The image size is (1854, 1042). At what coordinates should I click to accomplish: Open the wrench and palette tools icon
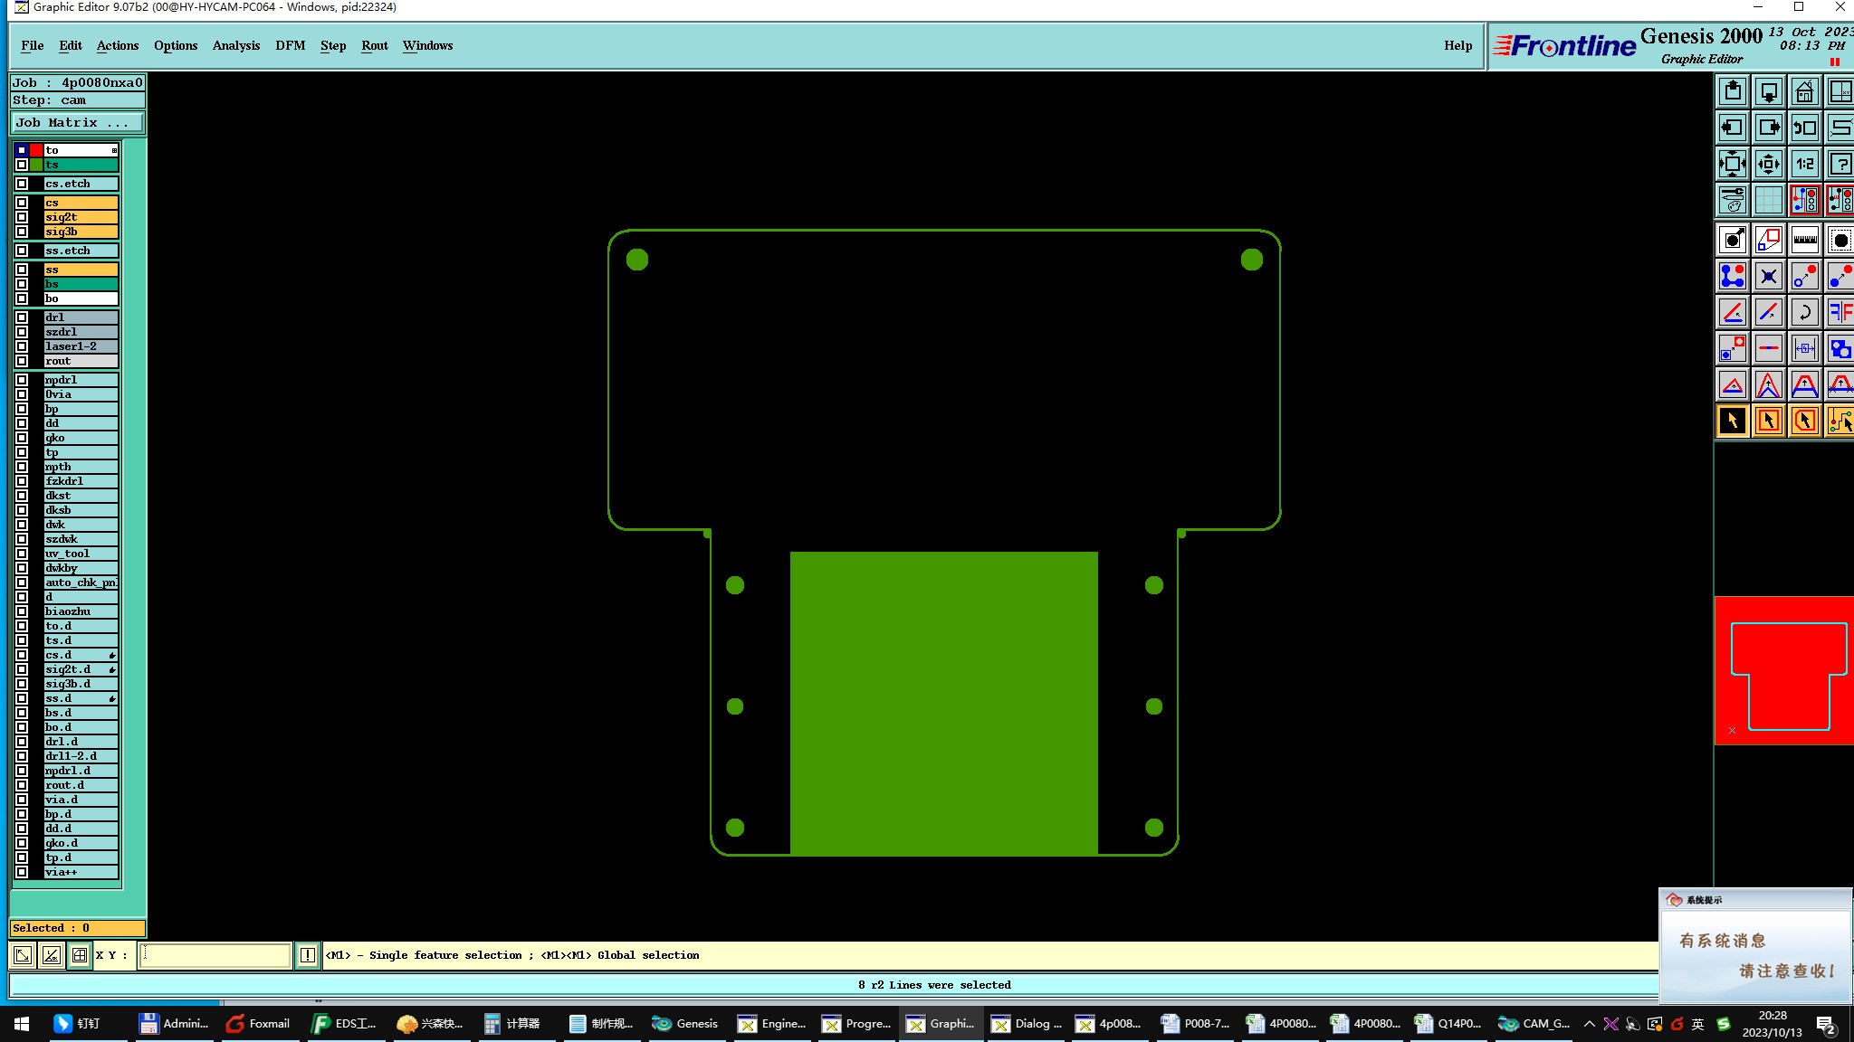tap(1733, 200)
